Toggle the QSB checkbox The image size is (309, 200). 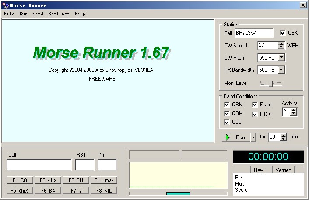coord(227,122)
